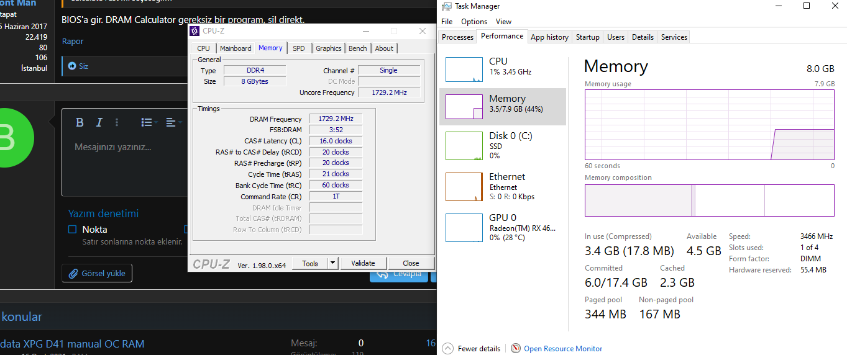Open the About tab in CPU-Z
Viewport: 847px width, 355px height.
(x=384, y=48)
